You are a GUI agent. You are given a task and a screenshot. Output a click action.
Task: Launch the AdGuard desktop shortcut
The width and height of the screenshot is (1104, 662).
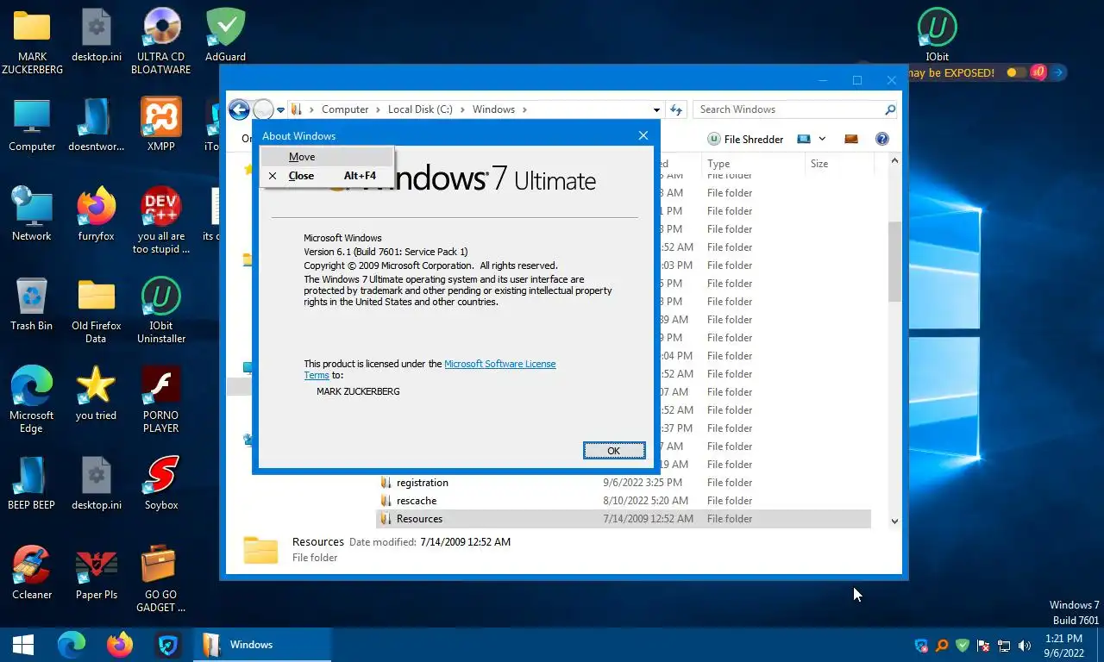(225, 35)
